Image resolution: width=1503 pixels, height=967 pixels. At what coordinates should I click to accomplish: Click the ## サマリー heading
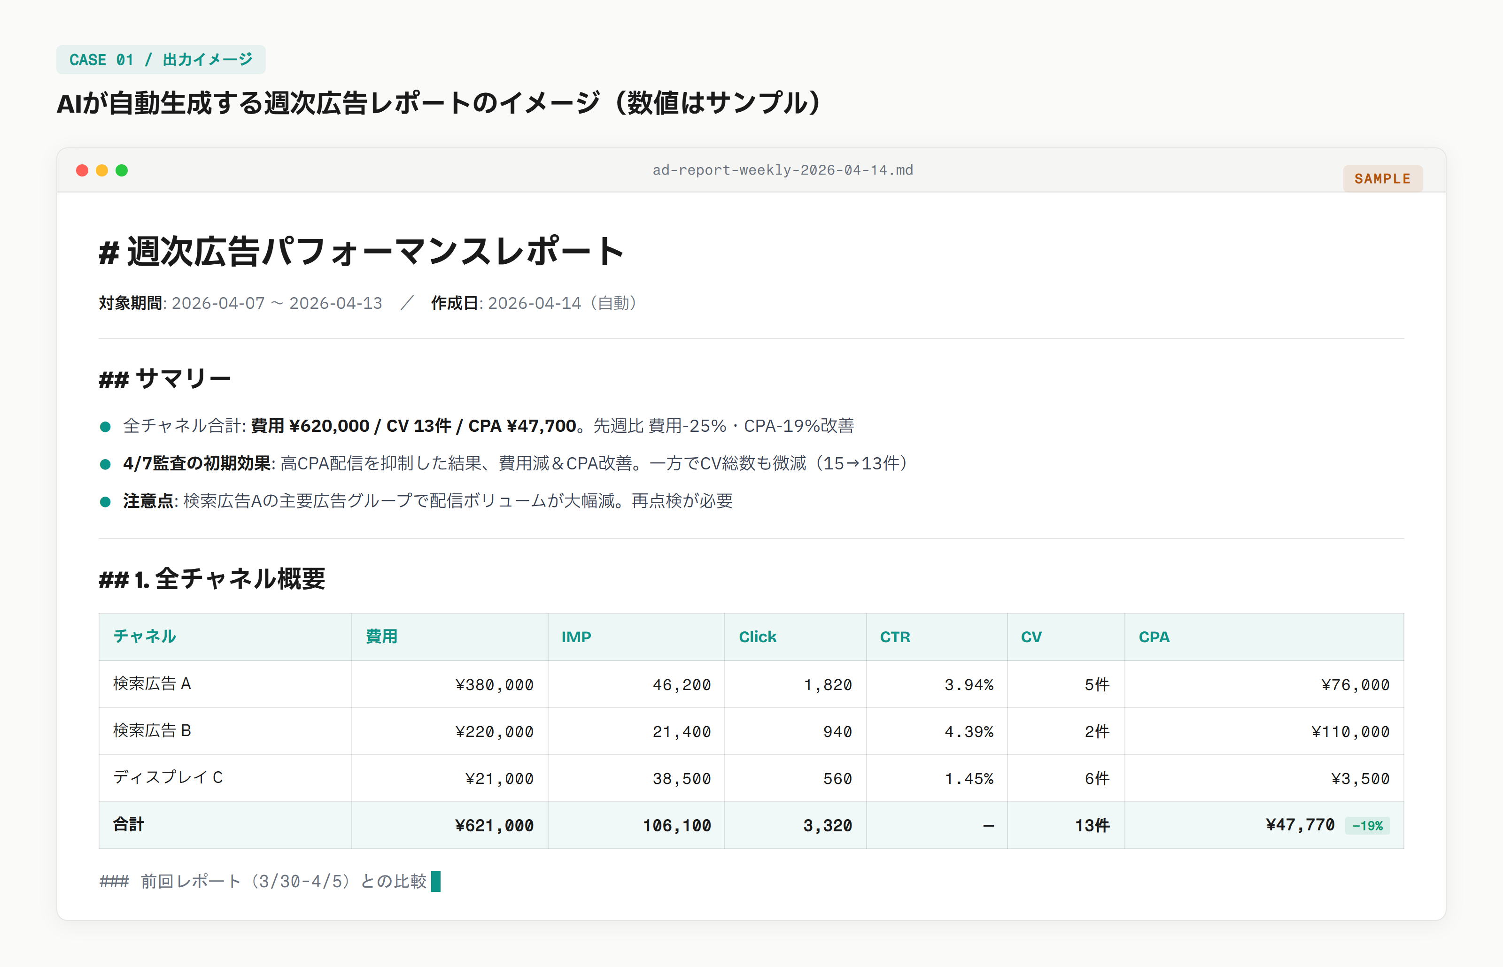click(165, 379)
